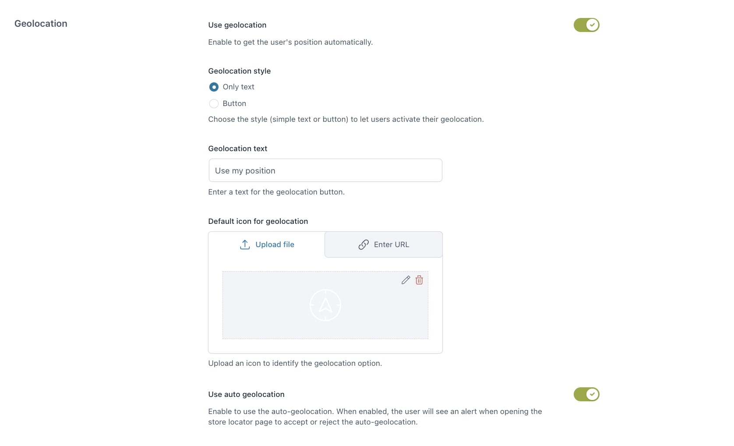Delete the geolocation icon with the trash icon
The width and height of the screenshot is (734, 446).
tap(419, 280)
